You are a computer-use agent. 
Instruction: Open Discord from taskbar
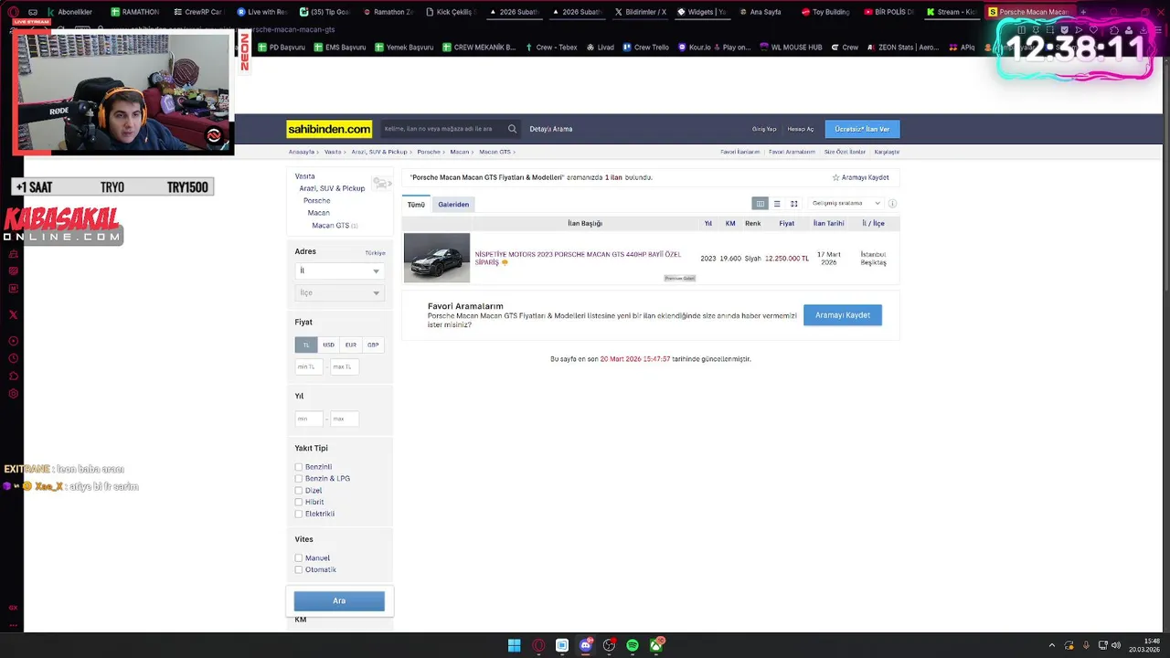(x=586, y=645)
